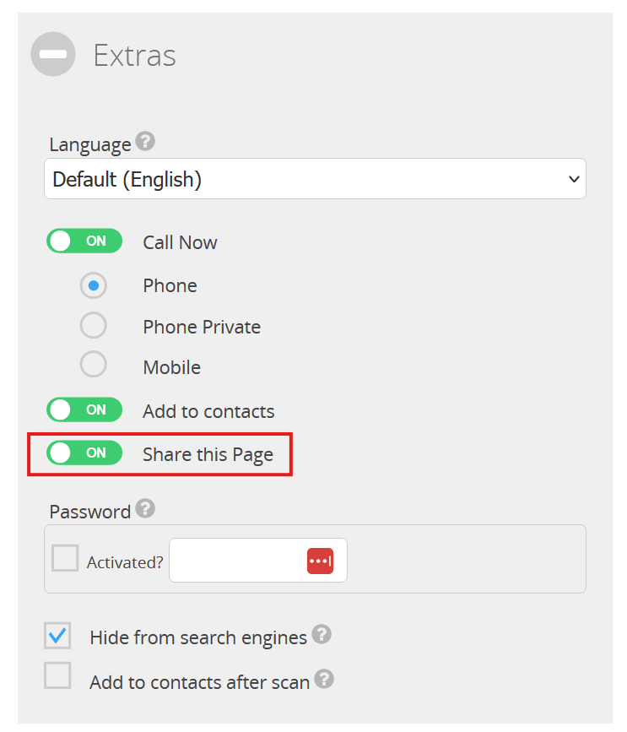
Task: Click the chevron on the Default (English) selector
Action: click(572, 179)
